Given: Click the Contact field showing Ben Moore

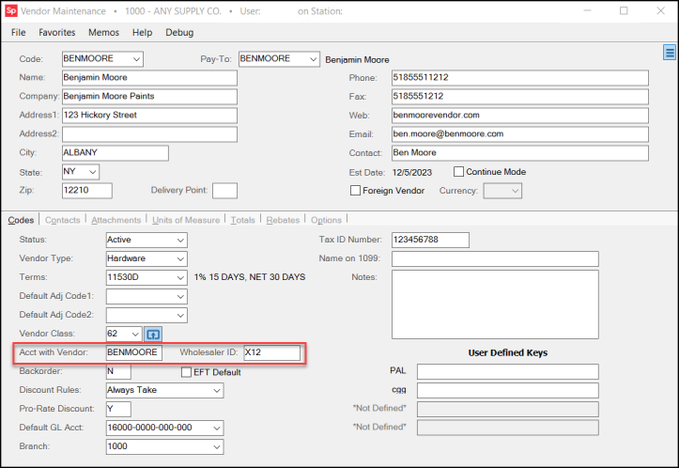Looking at the screenshot, I should pos(520,153).
